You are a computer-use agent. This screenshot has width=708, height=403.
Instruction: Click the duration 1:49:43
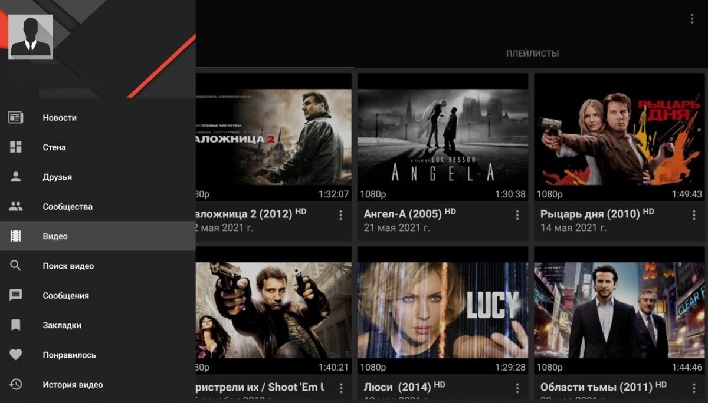687,194
